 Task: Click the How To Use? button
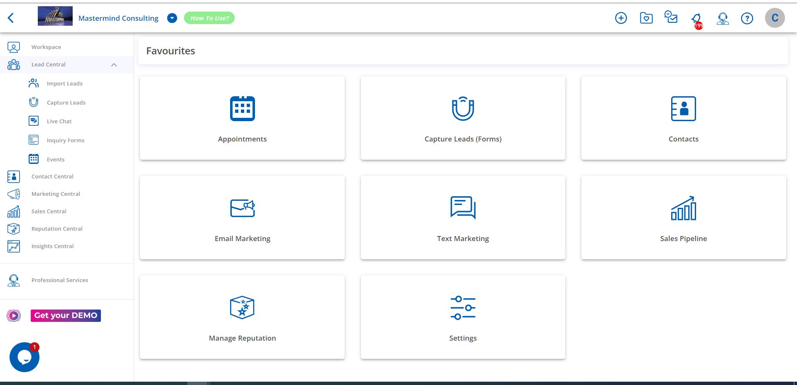click(x=209, y=18)
